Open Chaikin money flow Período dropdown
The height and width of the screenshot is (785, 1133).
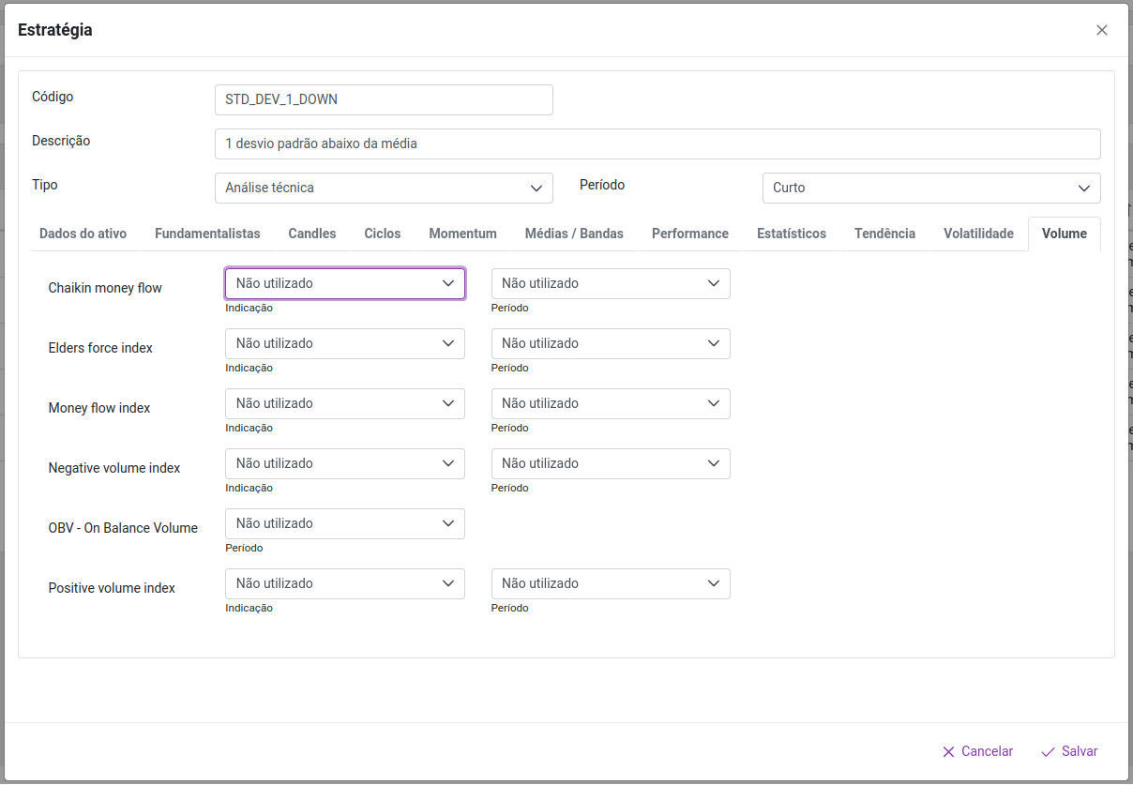point(610,283)
